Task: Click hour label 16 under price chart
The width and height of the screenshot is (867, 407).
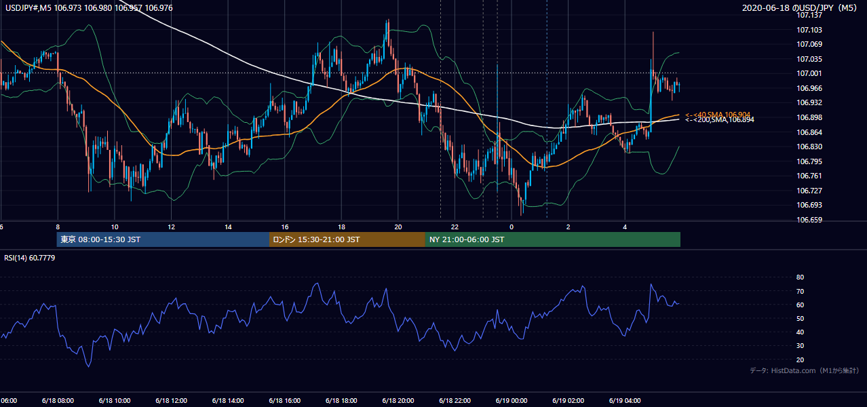Action: (285, 227)
